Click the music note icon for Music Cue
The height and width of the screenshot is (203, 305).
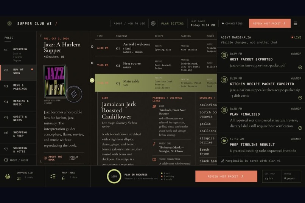[x=154, y=144]
